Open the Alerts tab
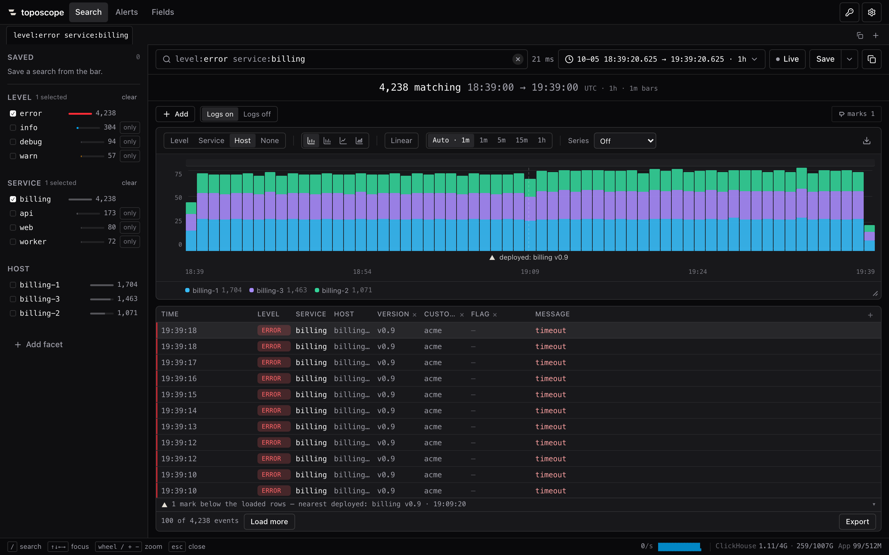The height and width of the screenshot is (555, 889). (126, 12)
